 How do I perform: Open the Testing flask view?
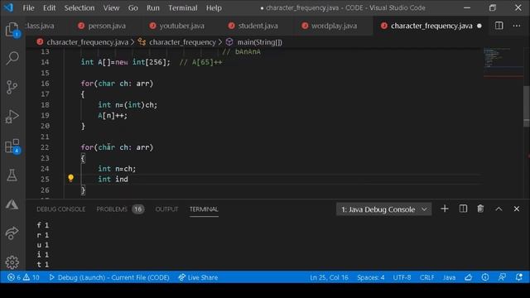12,175
